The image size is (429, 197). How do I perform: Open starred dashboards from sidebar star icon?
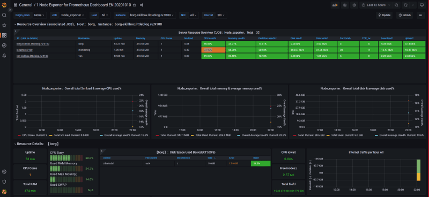tap(4, 25)
